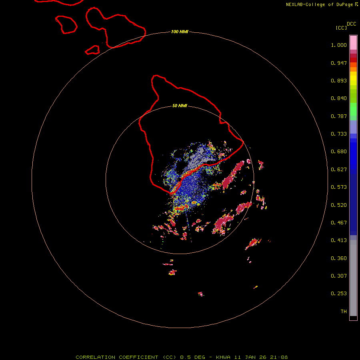The image size is (360, 360).
Task: Click the 0.573 color scale value
Action: tap(339, 187)
